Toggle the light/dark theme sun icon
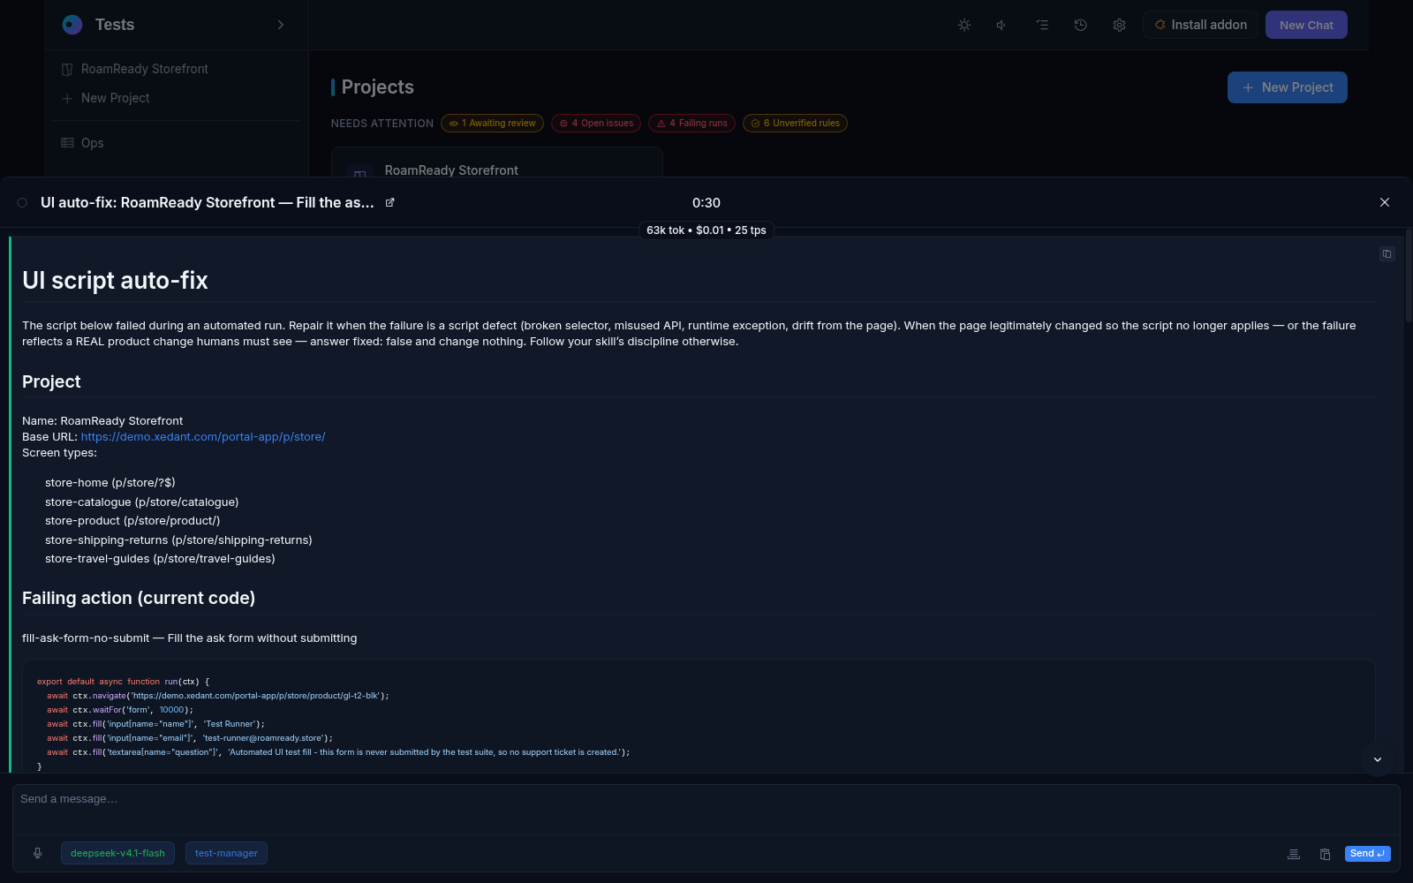This screenshot has width=1413, height=883. [x=964, y=25]
